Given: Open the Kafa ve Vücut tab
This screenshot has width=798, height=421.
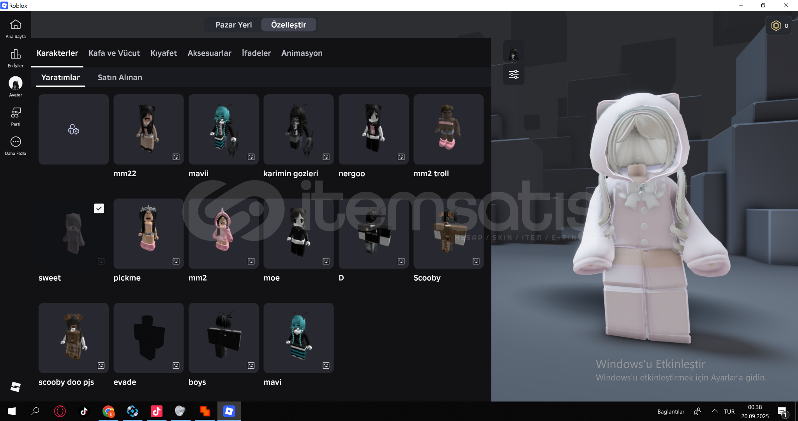Looking at the screenshot, I should pyautogui.click(x=114, y=53).
